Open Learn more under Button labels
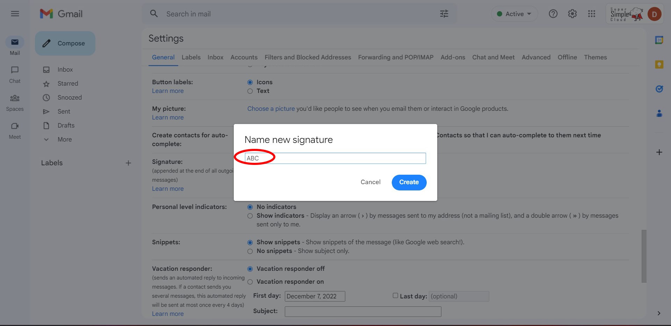The width and height of the screenshot is (671, 326). 168,91
